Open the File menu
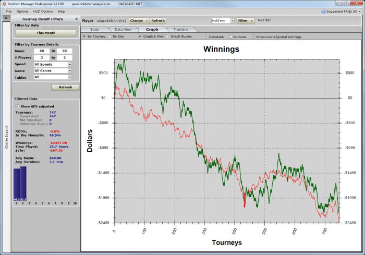This screenshot has width=365, height=255. click(x=9, y=11)
